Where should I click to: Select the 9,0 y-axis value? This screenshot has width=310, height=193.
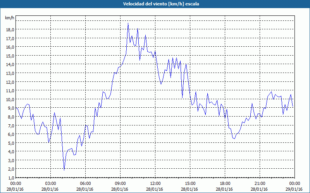(x=11, y=108)
